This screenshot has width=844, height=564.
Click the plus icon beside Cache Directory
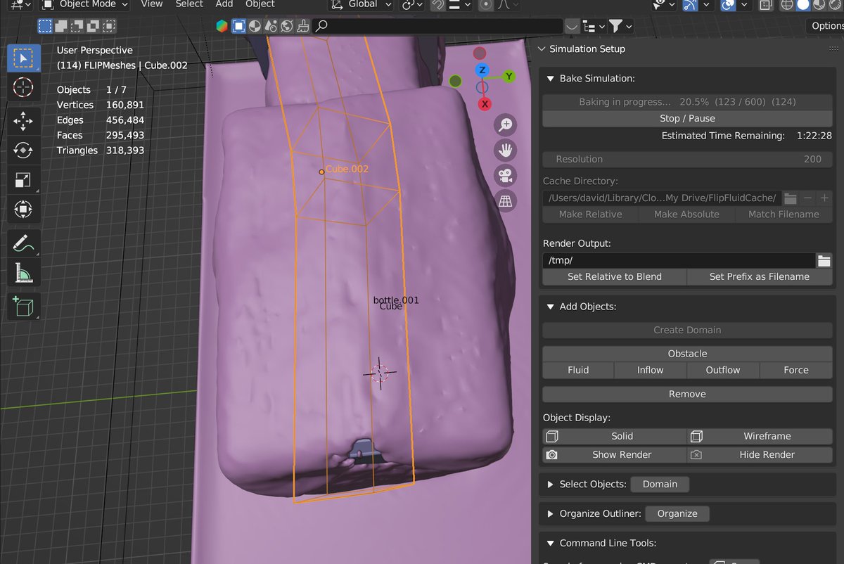click(x=824, y=198)
